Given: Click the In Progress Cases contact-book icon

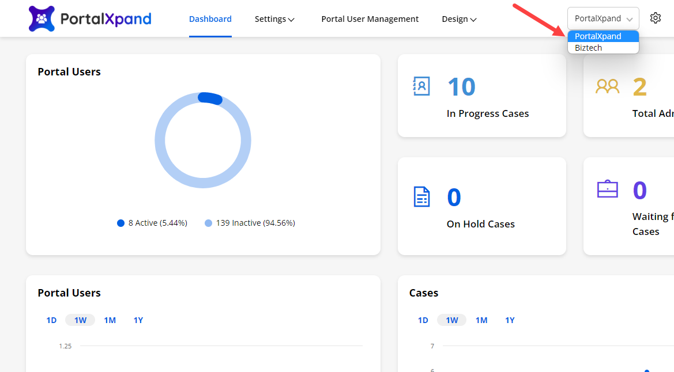Looking at the screenshot, I should click(421, 86).
